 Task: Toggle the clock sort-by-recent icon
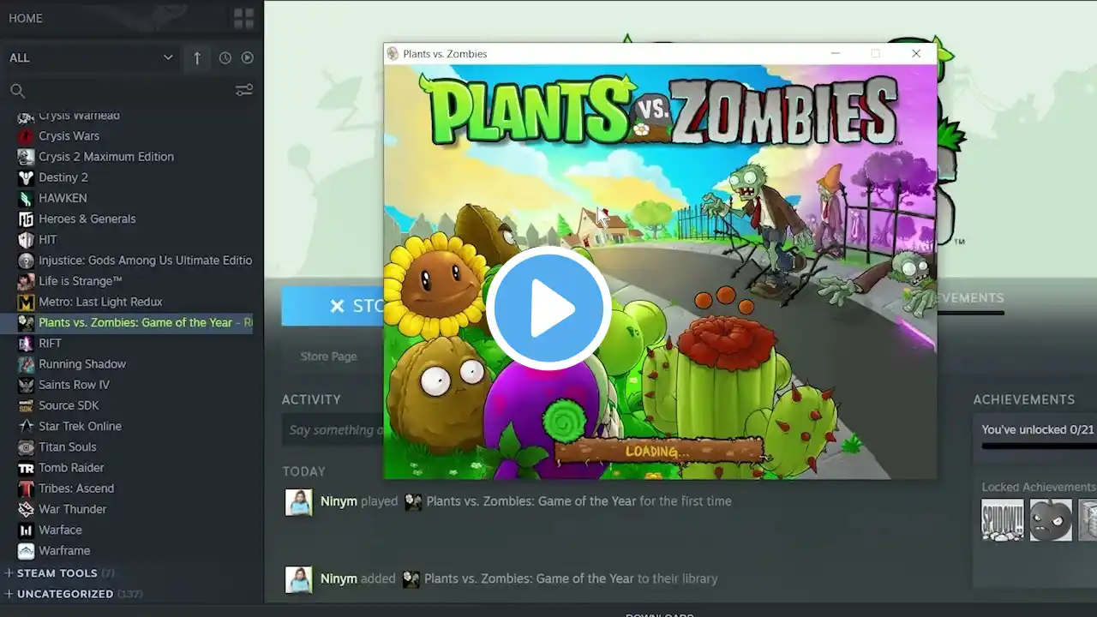point(225,57)
